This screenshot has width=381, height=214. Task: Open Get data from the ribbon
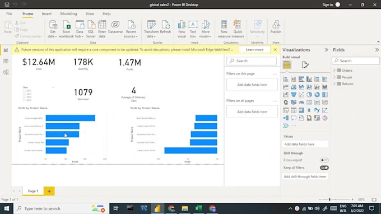point(53,29)
